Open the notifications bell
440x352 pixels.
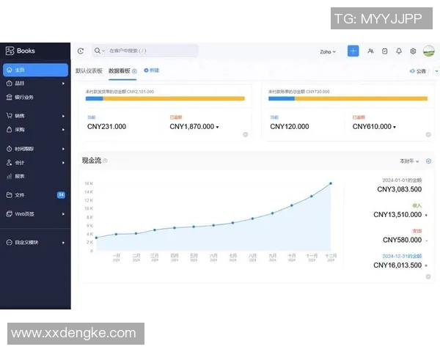coord(399,51)
